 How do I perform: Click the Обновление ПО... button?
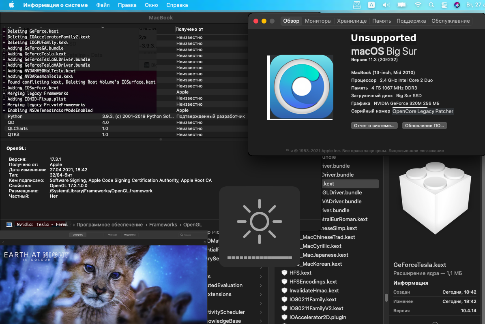click(x=424, y=126)
